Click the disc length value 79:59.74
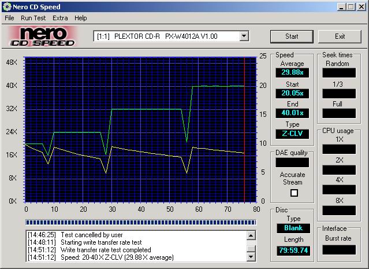 point(293,250)
